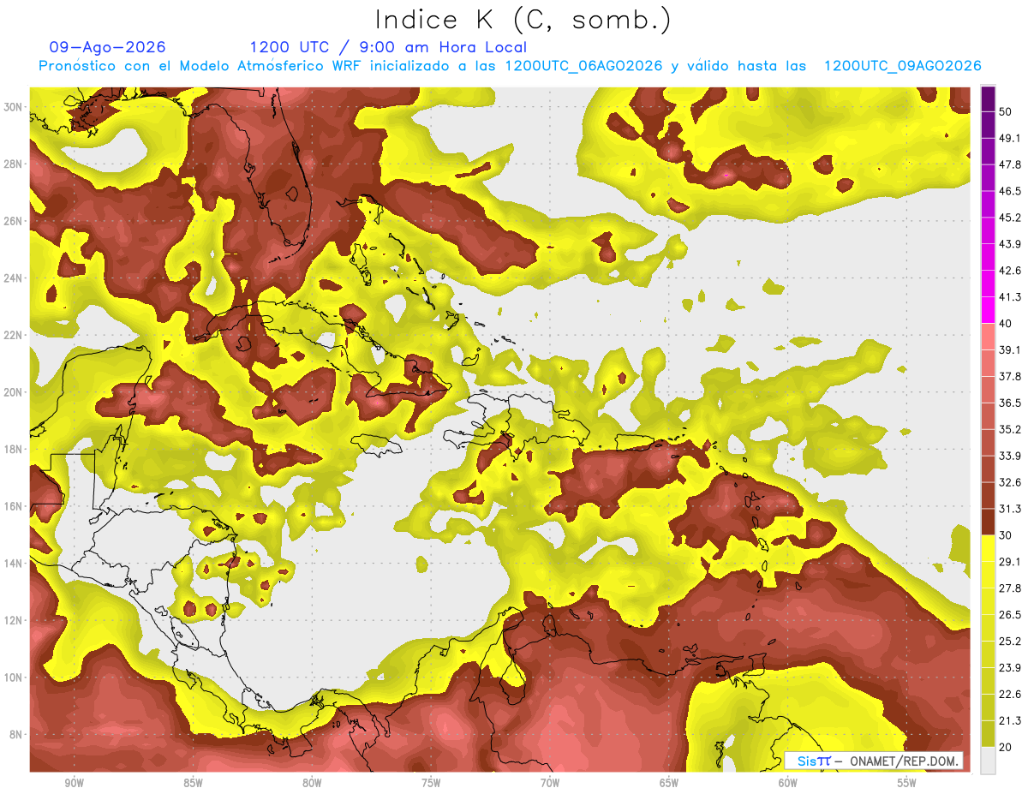This screenshot has height=794, width=1028.
Task: Click the 90W longitude label
Action: coord(74,783)
